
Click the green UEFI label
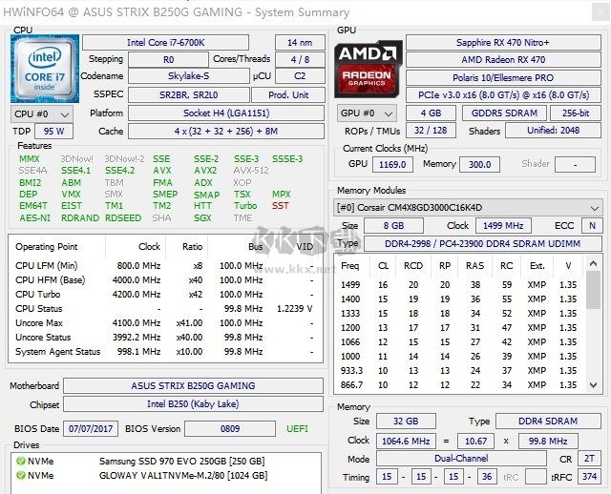point(297,429)
